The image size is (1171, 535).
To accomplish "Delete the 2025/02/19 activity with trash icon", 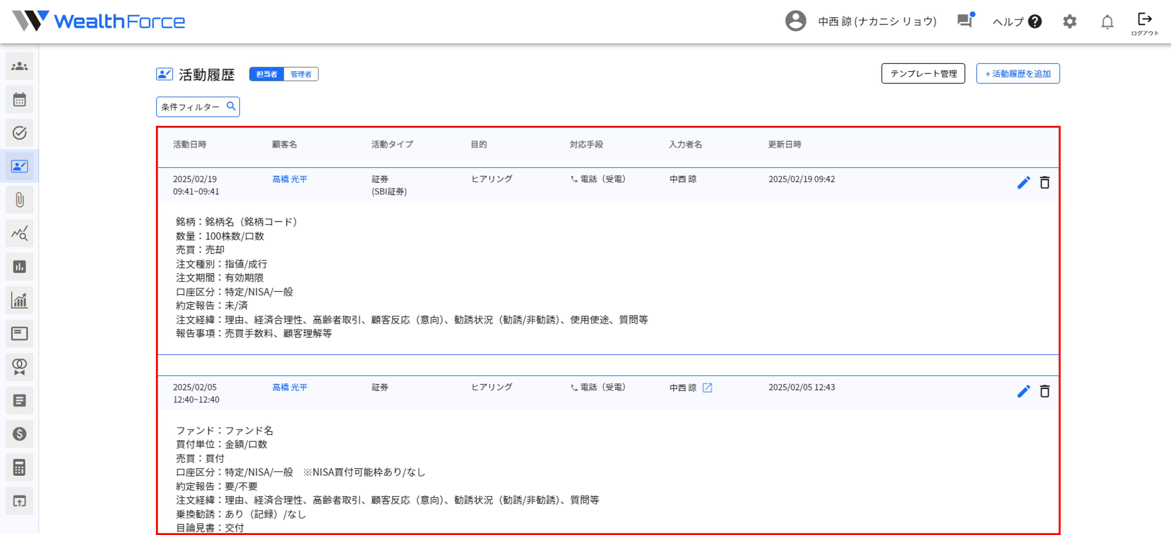I will click(1045, 183).
